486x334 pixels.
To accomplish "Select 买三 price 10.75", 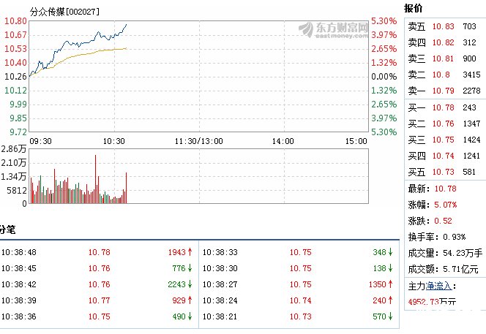I will click(x=444, y=140).
